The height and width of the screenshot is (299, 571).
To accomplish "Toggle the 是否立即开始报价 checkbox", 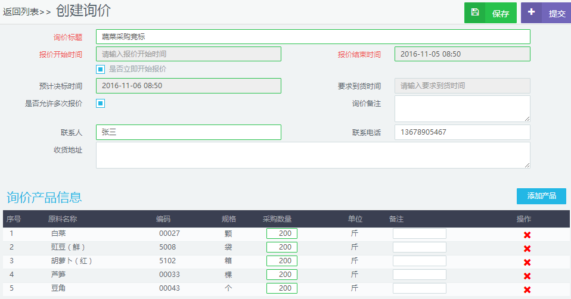I will (101, 69).
